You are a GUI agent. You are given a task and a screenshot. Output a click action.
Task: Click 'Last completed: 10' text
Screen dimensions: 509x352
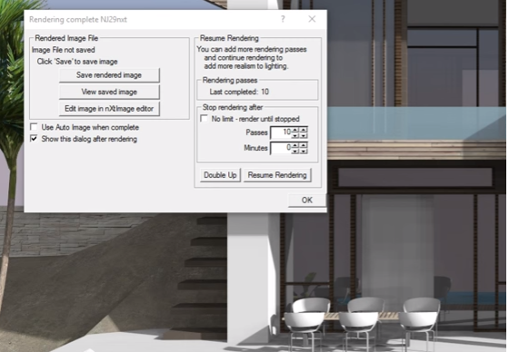click(x=239, y=92)
